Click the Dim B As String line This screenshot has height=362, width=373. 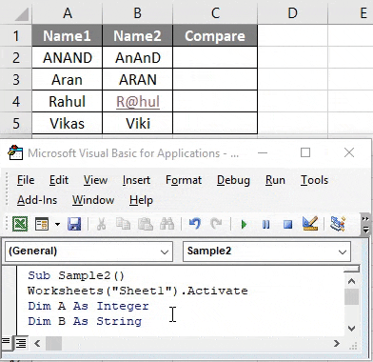click(x=85, y=321)
